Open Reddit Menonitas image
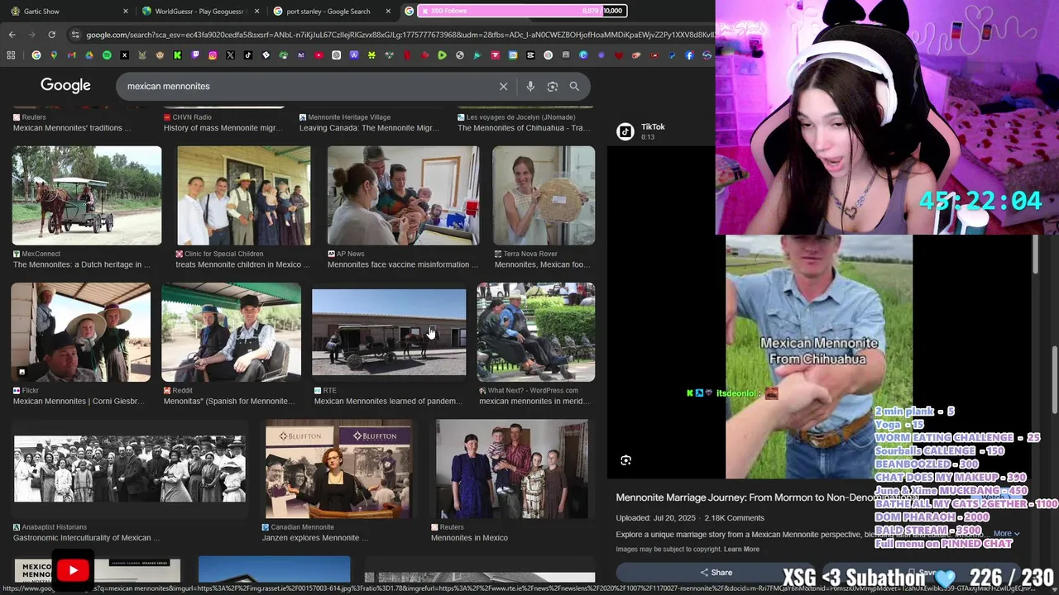 [232, 332]
